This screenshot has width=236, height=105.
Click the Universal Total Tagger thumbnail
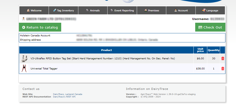24,68
